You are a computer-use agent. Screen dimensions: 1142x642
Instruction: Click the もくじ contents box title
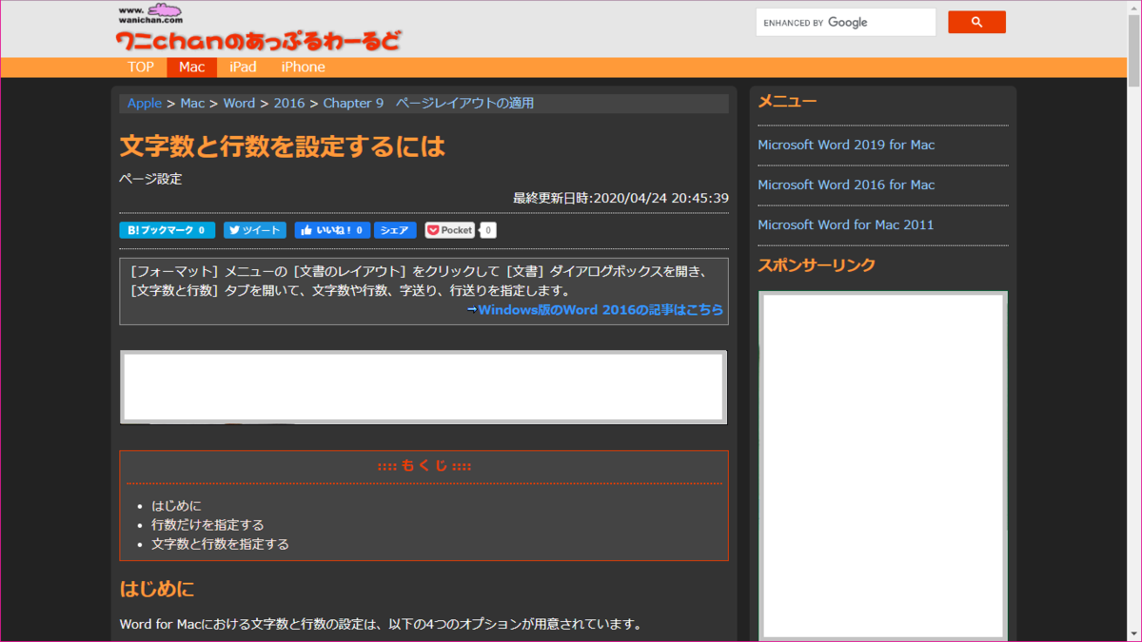click(423, 466)
